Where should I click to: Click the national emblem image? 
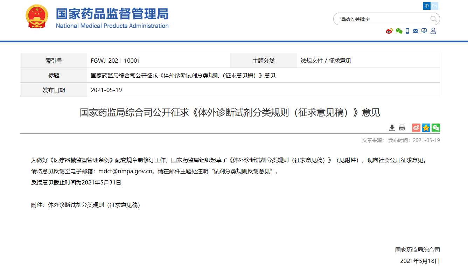click(37, 17)
